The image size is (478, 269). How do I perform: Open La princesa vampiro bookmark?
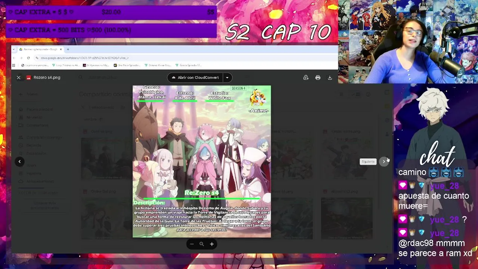tap(35, 65)
